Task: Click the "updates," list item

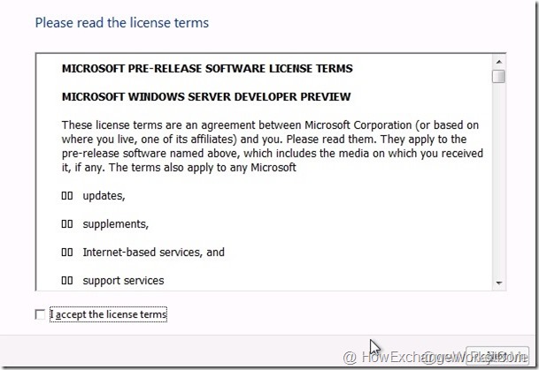Action: tap(104, 195)
